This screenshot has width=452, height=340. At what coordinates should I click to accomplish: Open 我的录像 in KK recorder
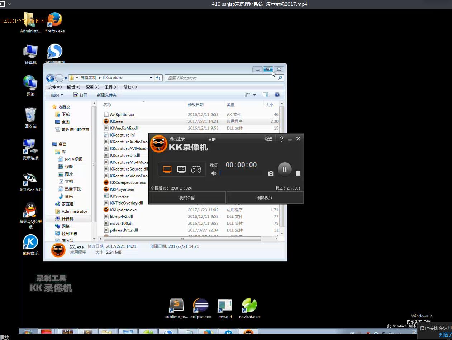point(187,197)
